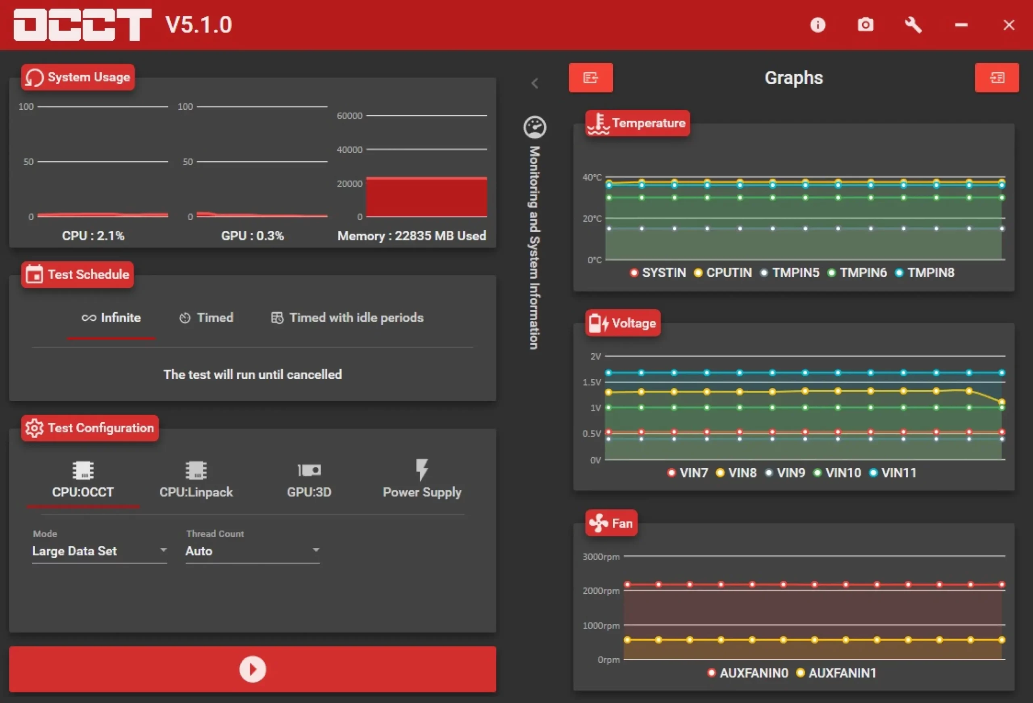
Task: Click the red button left of Graphs title
Action: 590,78
